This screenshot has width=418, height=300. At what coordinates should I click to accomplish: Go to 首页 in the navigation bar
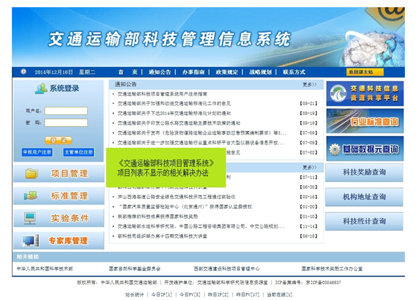pos(128,72)
